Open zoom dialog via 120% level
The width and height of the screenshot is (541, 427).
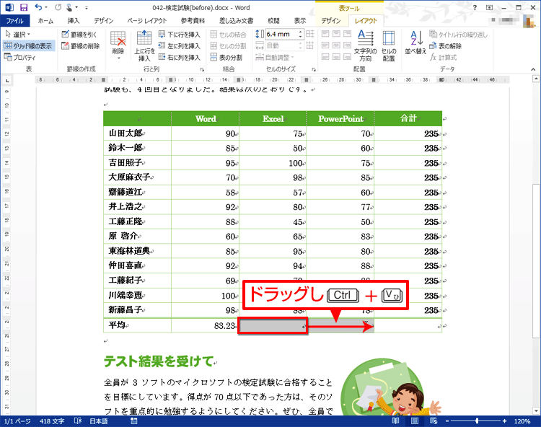coord(522,421)
